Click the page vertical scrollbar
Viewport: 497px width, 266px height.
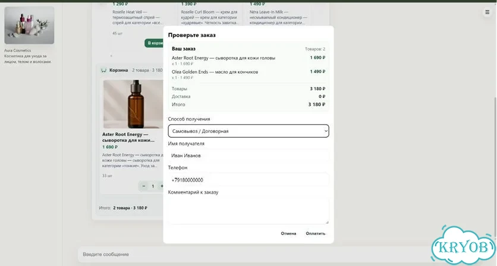pyautogui.click(x=495, y=166)
